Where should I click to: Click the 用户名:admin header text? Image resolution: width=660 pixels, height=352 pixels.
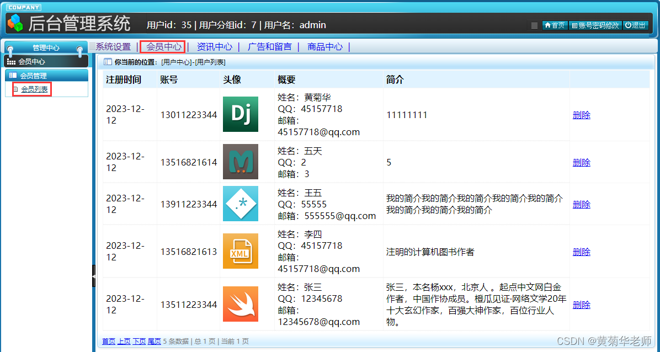[295, 25]
